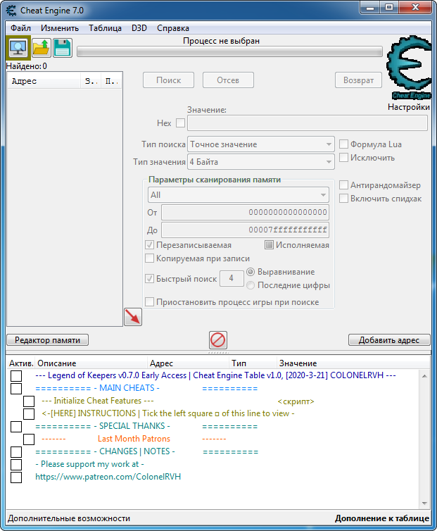Click the Cheat Engine title bar icon
Screen dimensions: 437x531
pyautogui.click(x=11, y=10)
